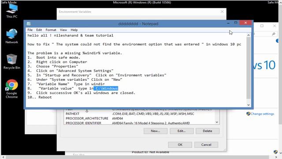Click the shield icon beside Change settings
282x159 pixels.
pos(248,114)
